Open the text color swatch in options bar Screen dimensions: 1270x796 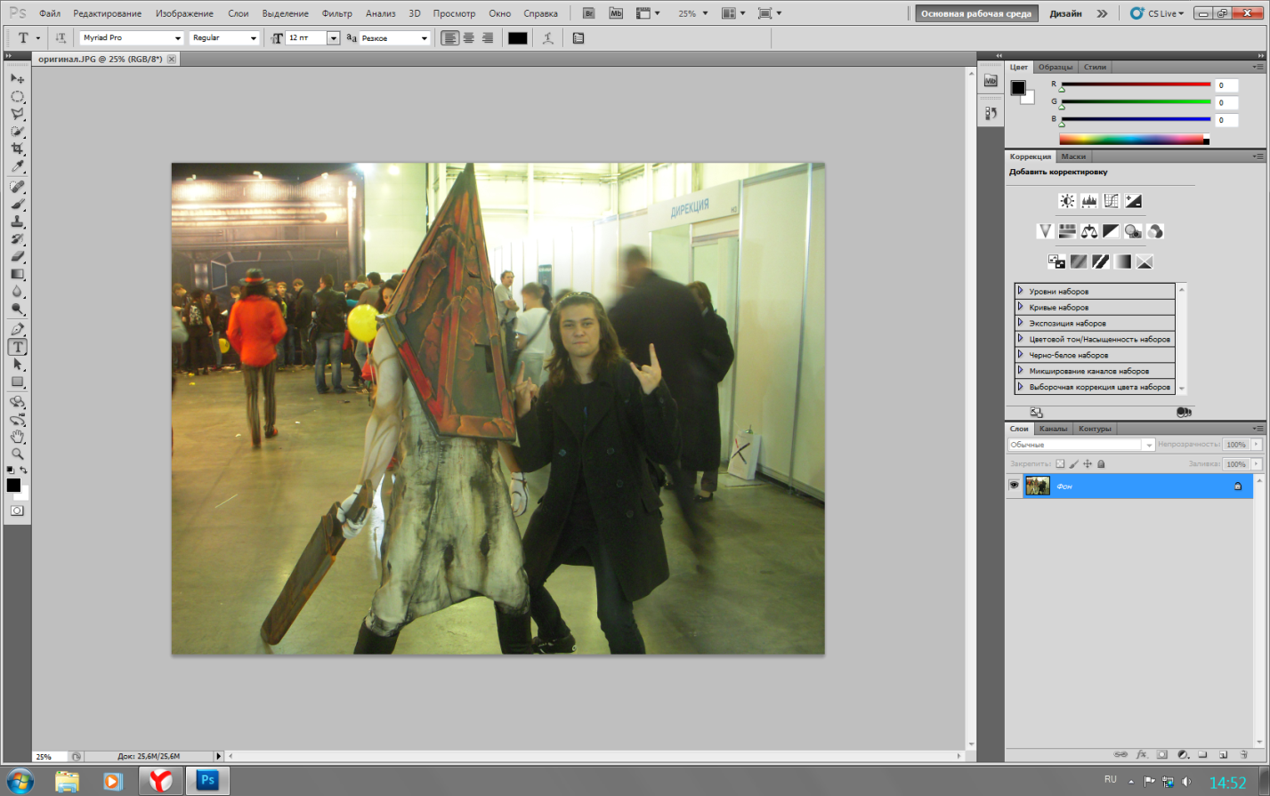point(518,38)
